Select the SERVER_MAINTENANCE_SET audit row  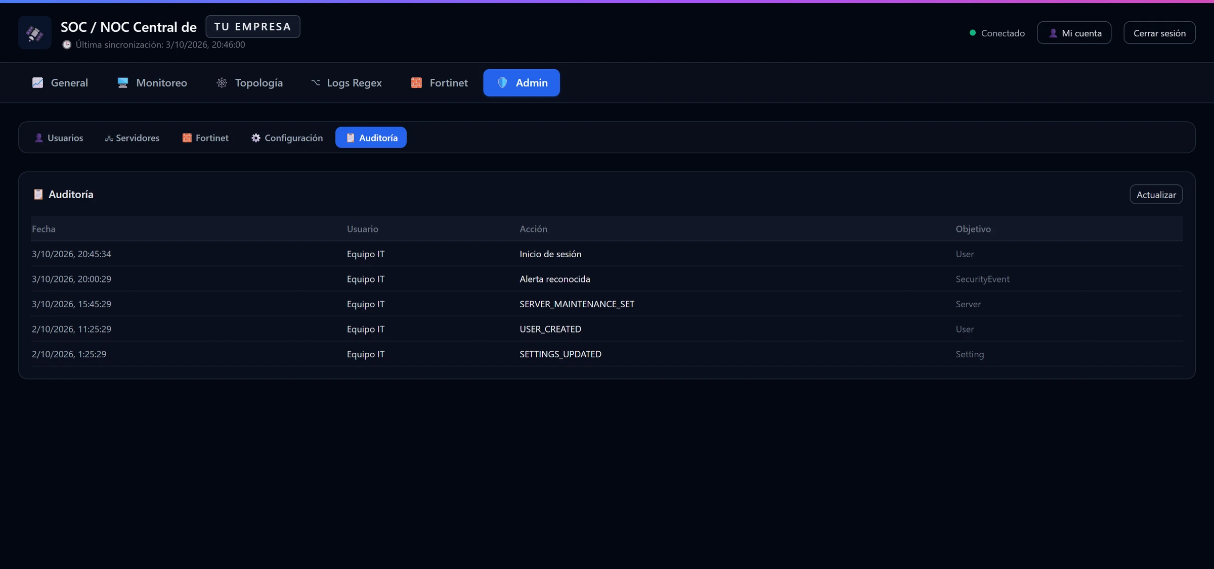pos(607,304)
